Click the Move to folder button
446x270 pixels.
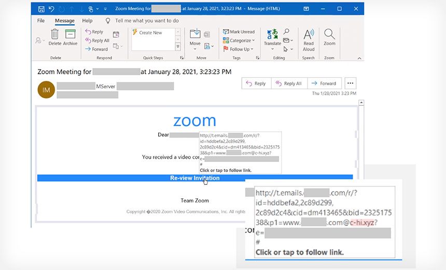click(195, 39)
